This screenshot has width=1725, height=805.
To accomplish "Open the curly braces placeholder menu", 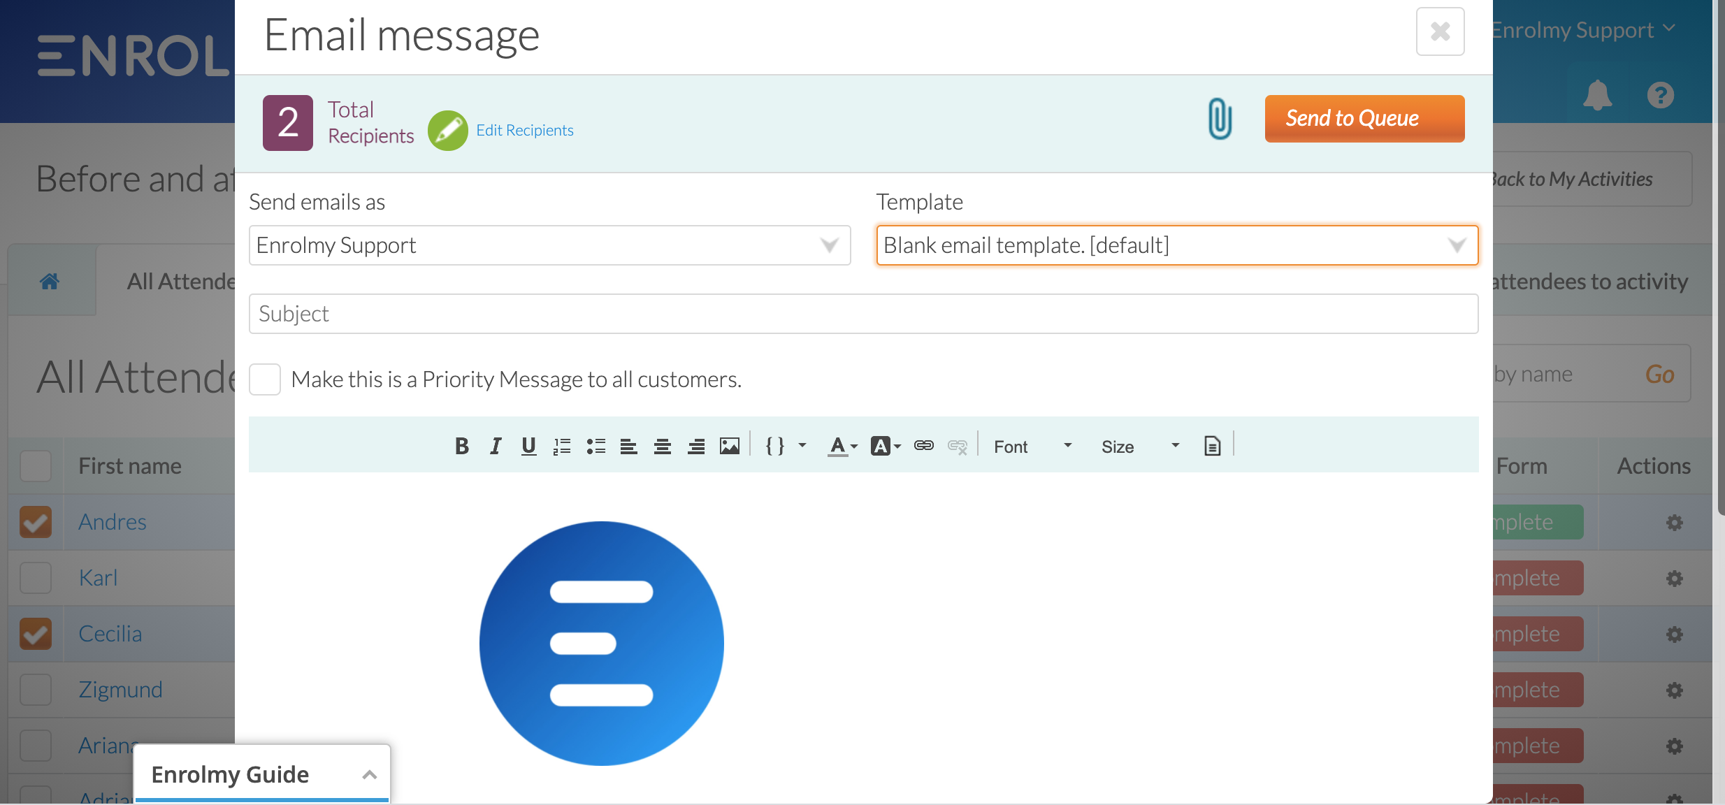I will [x=786, y=446].
